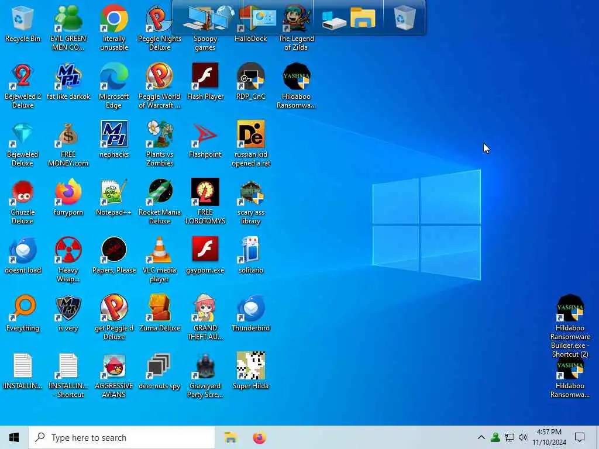The width and height of the screenshot is (599, 449).
Task: Click the HalloDock shortcut
Action: 250,23
